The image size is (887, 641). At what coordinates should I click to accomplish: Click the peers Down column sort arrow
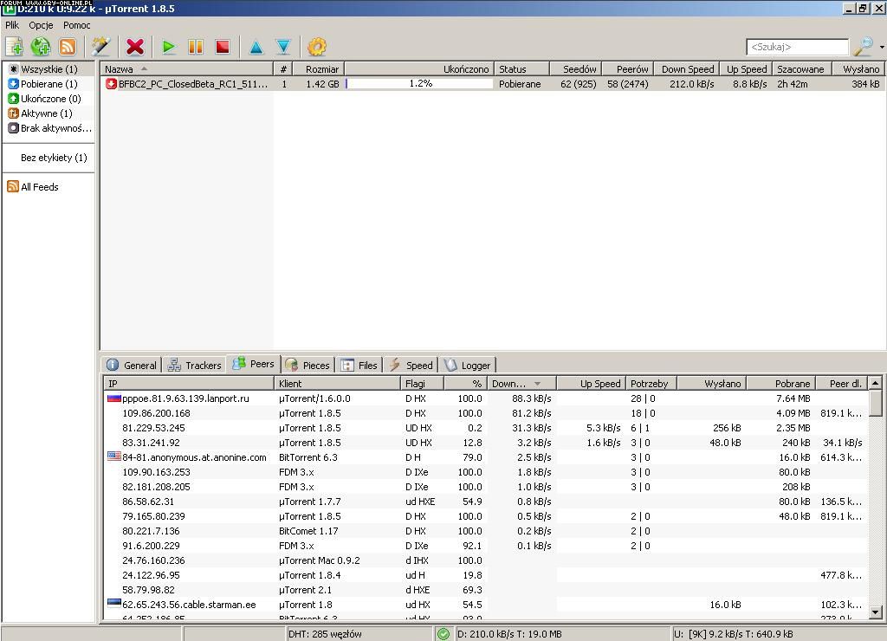coord(537,384)
